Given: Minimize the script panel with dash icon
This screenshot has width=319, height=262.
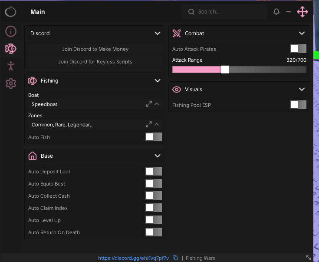Looking at the screenshot, I should click(289, 12).
